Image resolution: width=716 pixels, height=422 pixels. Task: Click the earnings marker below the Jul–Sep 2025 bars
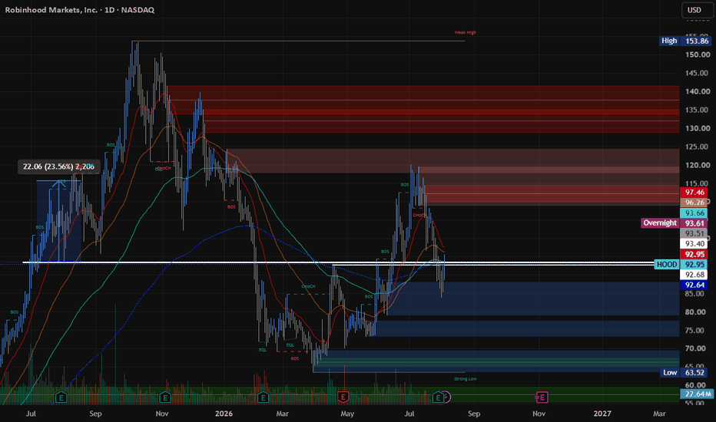tap(61, 397)
